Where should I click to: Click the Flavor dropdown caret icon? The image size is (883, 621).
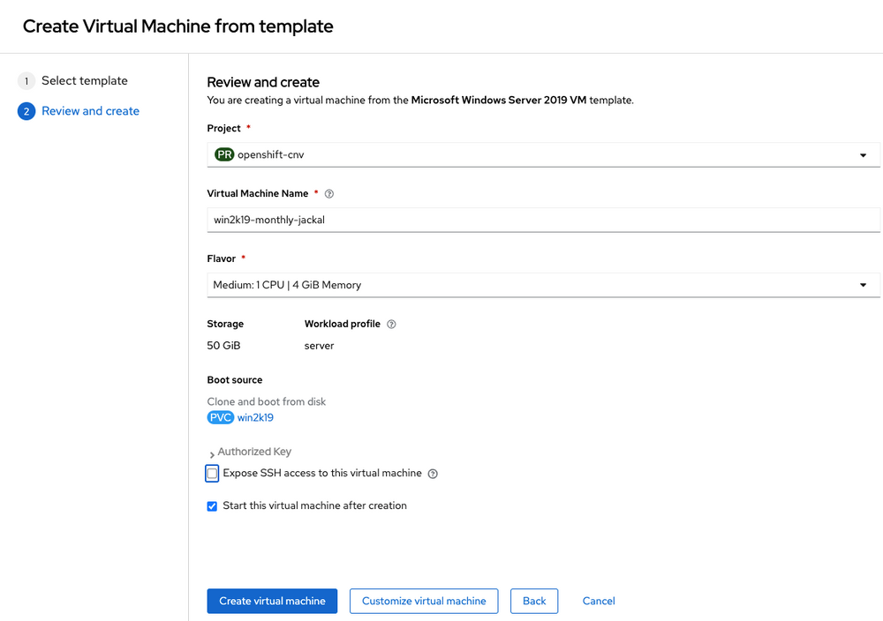tap(864, 284)
